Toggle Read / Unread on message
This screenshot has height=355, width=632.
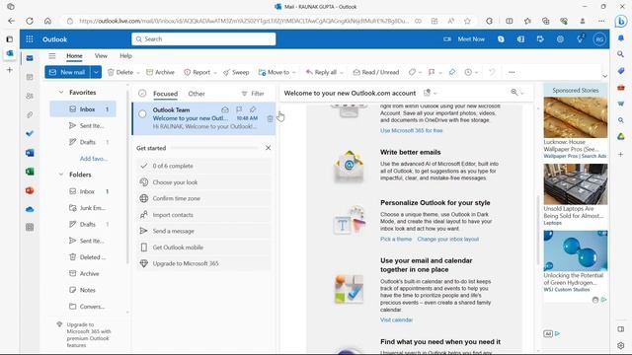(x=376, y=72)
